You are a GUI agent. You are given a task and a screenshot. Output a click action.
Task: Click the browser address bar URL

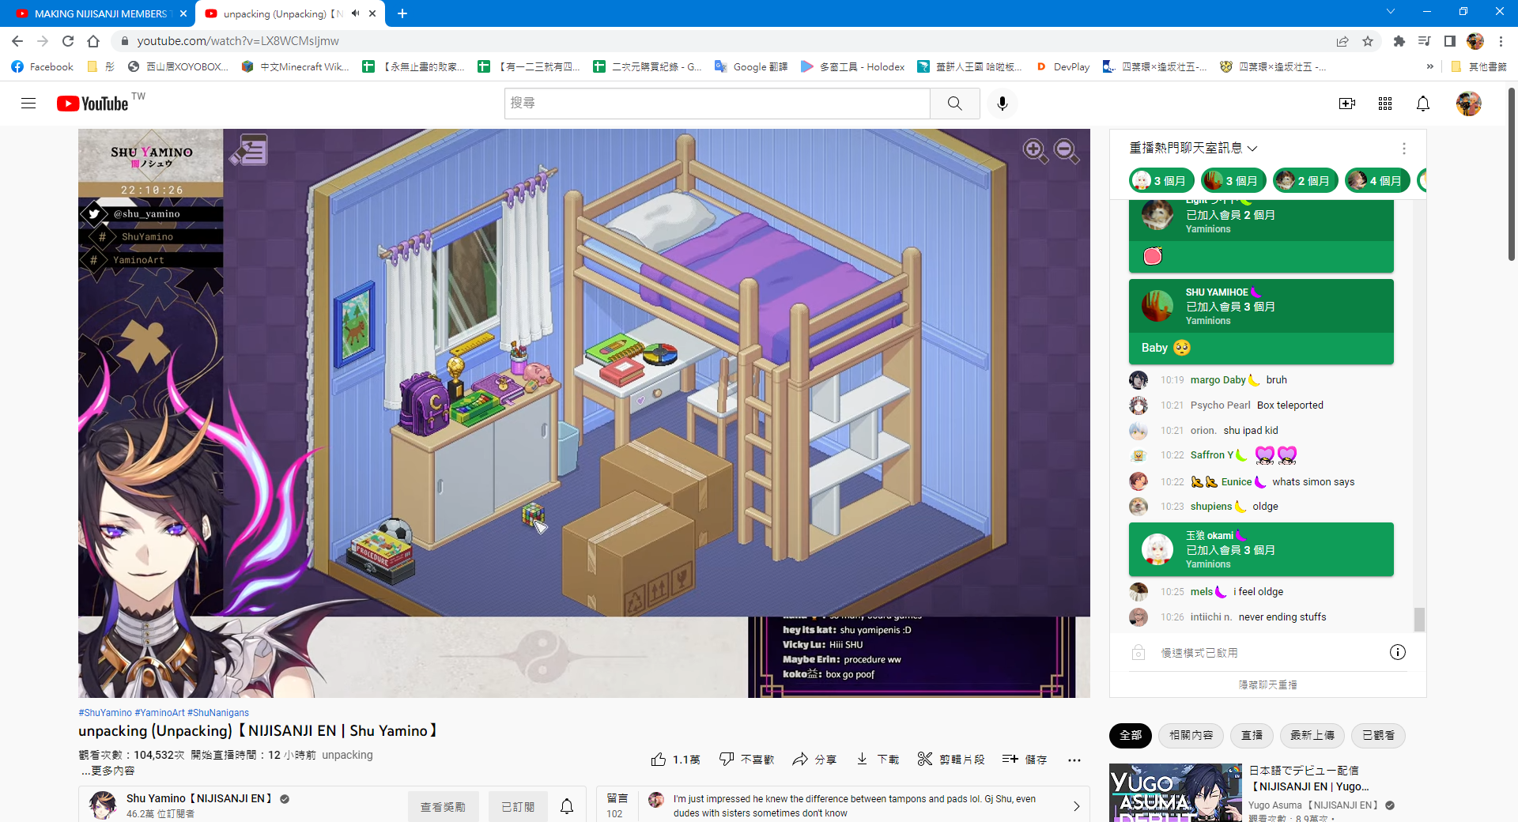[x=237, y=41]
